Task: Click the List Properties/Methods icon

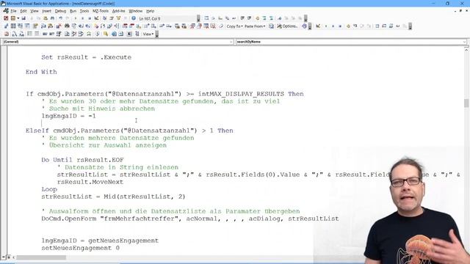Action: tap(206, 18)
